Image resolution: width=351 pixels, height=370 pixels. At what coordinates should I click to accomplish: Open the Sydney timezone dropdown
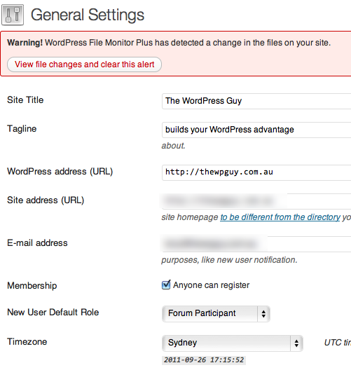[233, 343]
